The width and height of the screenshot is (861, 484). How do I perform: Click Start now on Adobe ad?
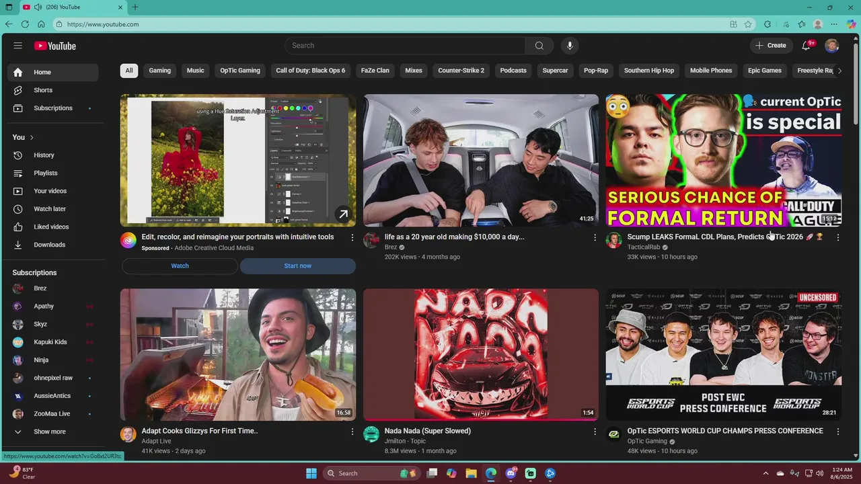click(x=297, y=266)
